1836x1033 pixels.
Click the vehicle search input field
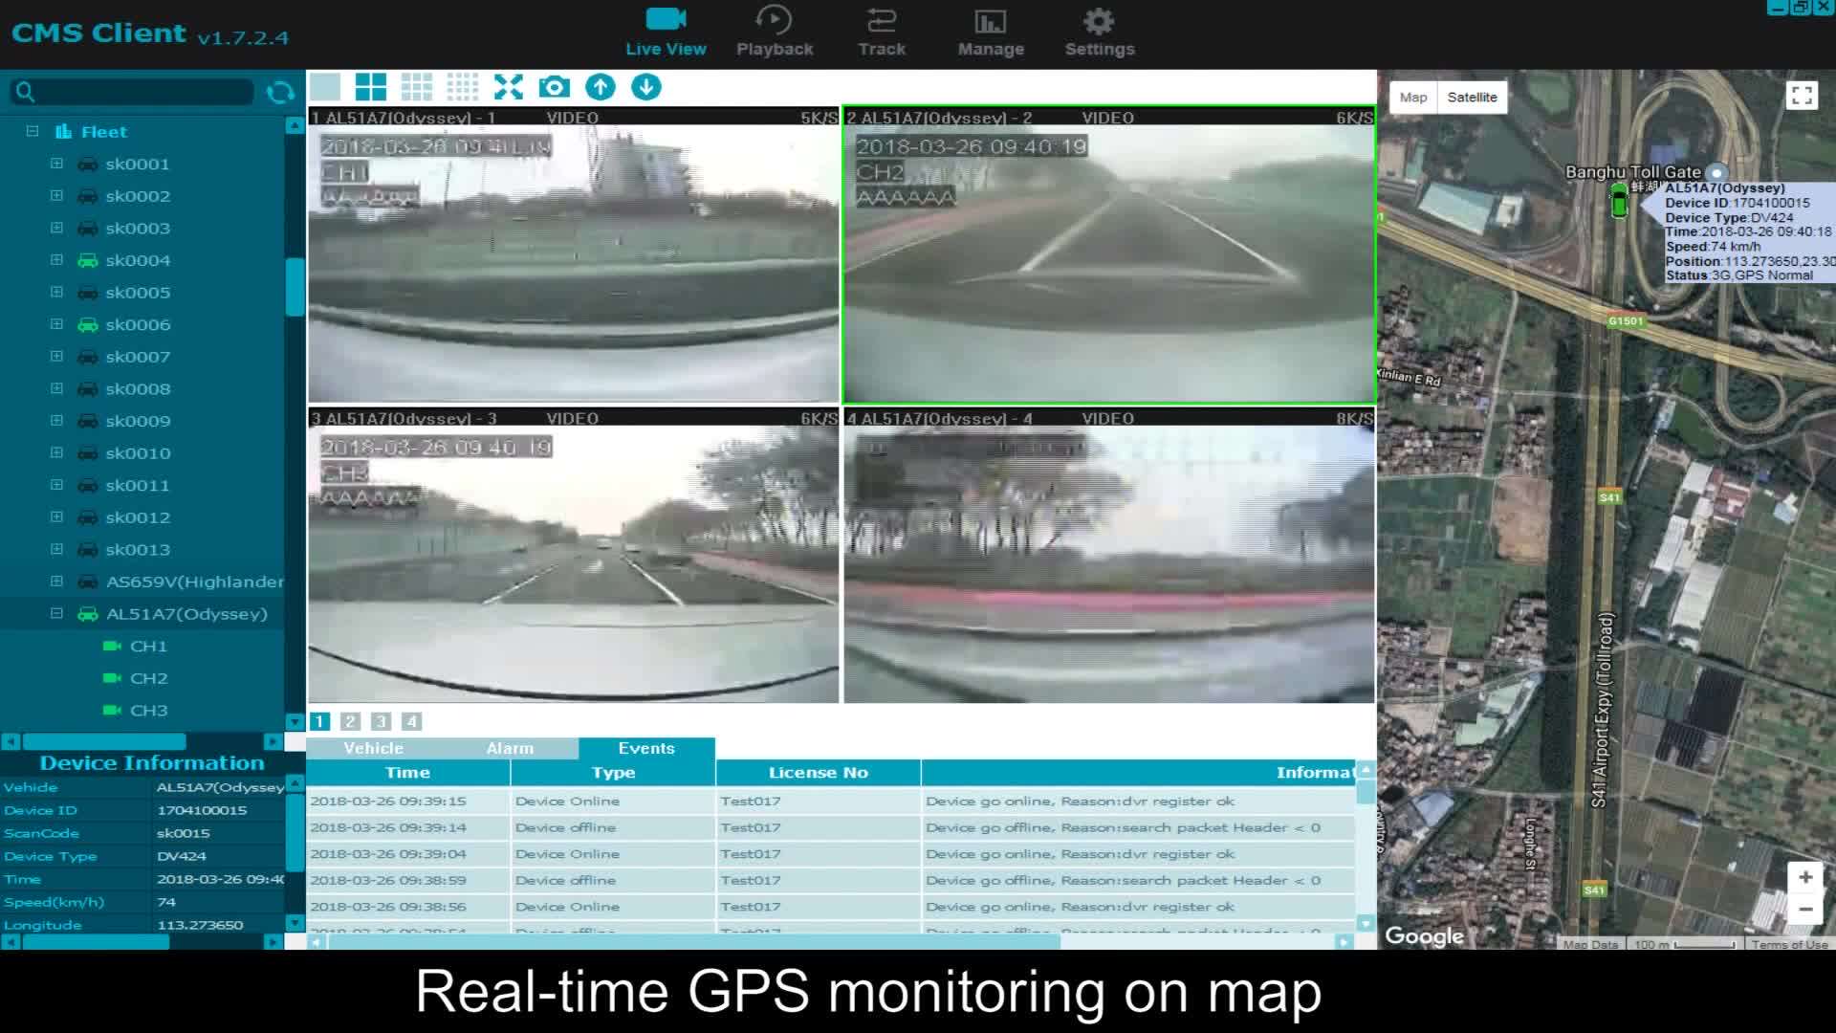point(143,92)
